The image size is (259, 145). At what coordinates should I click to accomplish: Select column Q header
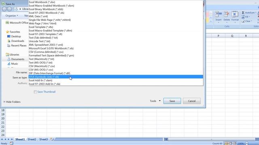[232, 36]
